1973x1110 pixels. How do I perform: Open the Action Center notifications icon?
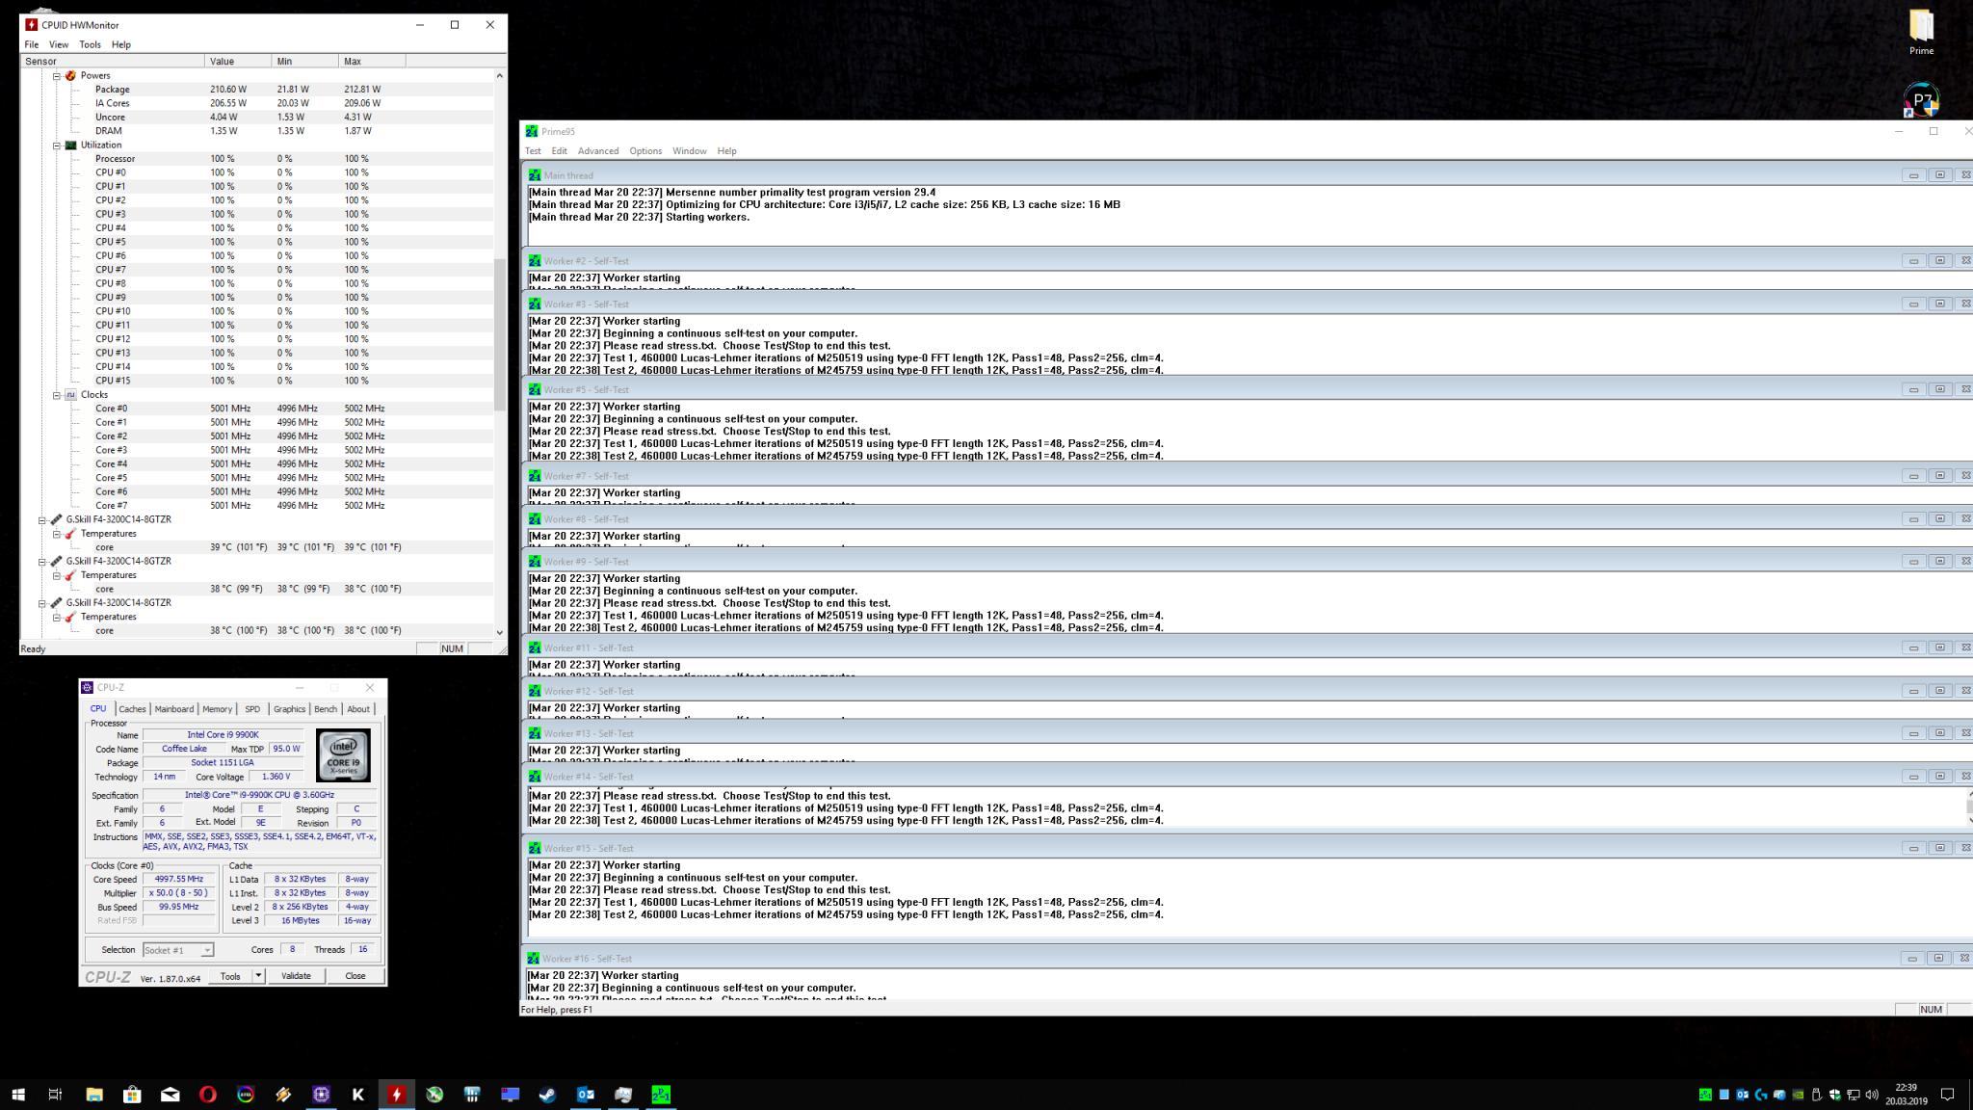pyautogui.click(x=1947, y=1095)
